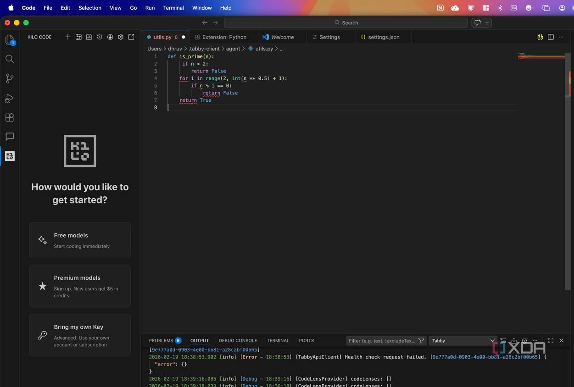Click the .tabby-client breadcrumb

tap(204, 49)
